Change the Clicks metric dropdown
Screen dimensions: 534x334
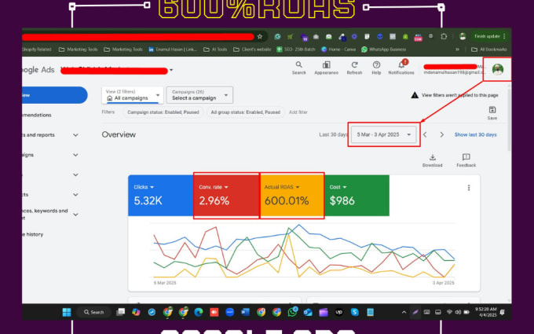144,187
